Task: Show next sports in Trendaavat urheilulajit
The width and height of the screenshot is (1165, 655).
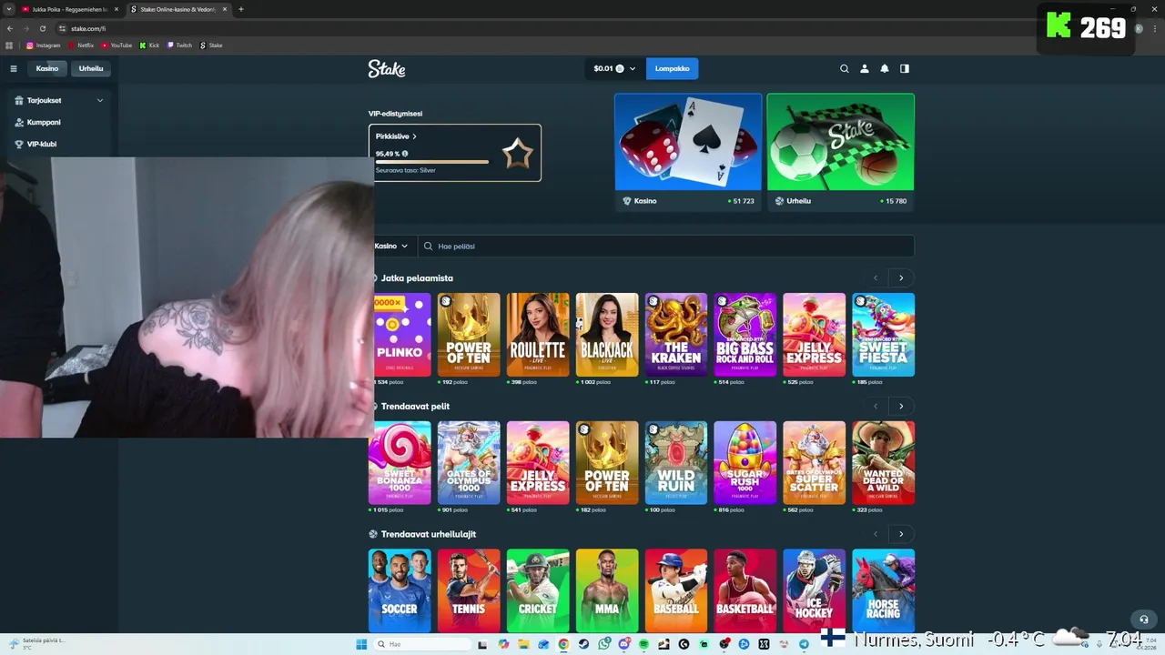Action: pos(901,534)
